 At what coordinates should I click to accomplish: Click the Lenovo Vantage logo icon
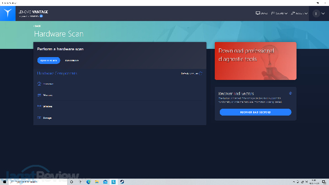[x=9, y=13]
